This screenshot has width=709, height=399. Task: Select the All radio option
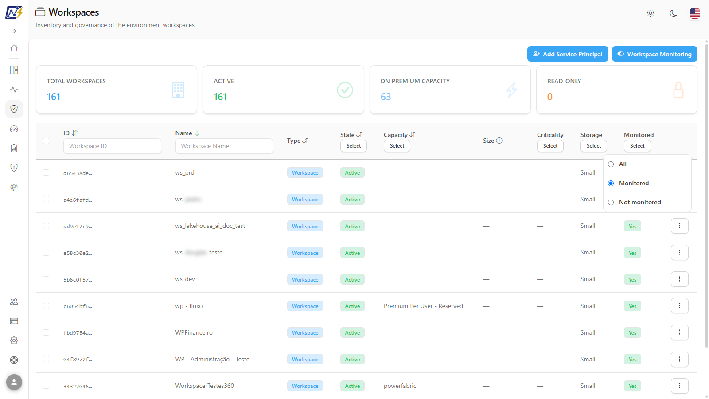(x=611, y=164)
